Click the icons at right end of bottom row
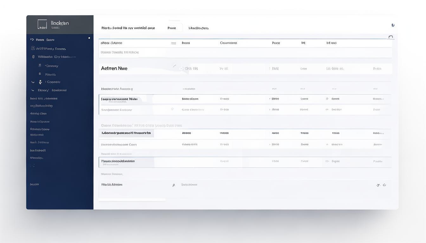 pyautogui.click(x=381, y=185)
